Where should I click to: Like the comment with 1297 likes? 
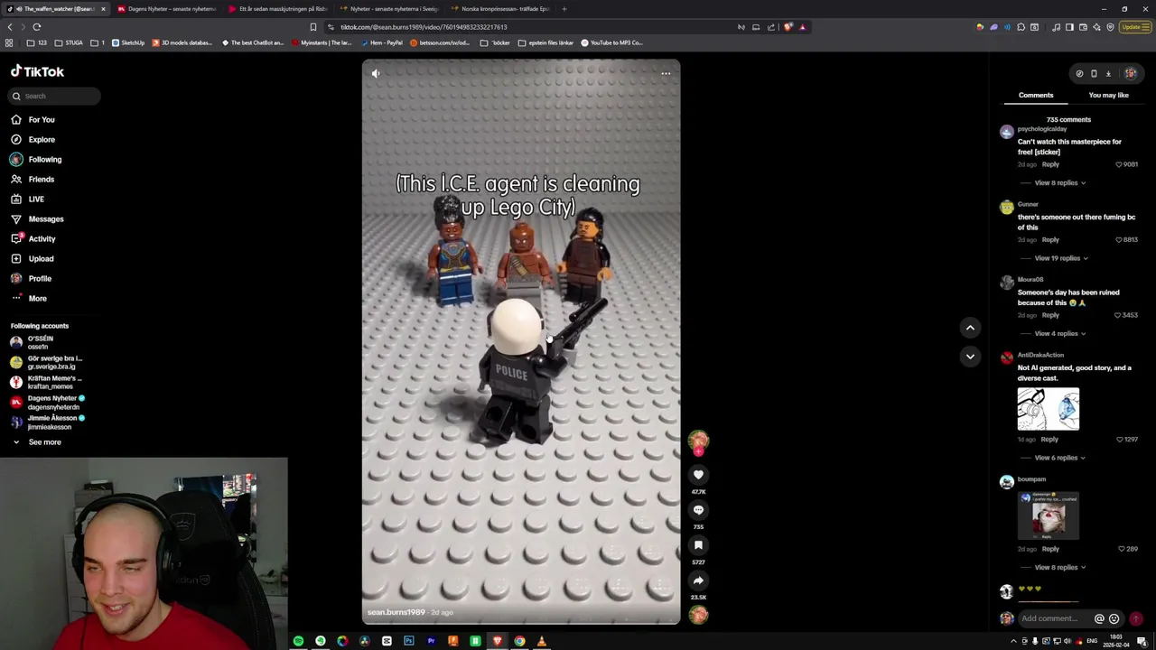pos(1120,440)
